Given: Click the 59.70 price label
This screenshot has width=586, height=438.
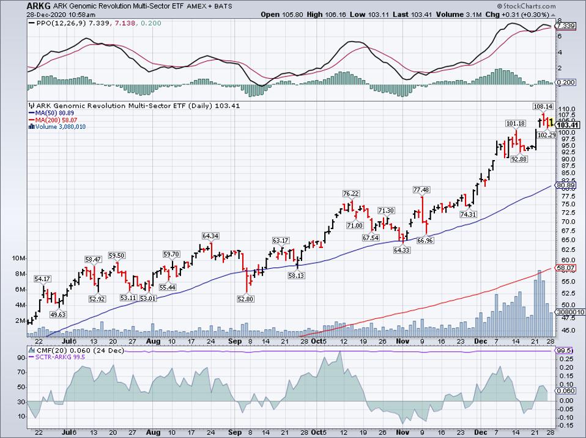Looking at the screenshot, I should 171,255.
